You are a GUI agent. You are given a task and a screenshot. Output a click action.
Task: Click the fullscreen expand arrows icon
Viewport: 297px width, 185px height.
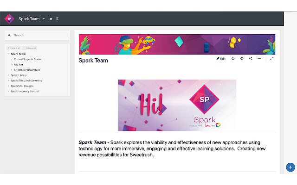272,59
